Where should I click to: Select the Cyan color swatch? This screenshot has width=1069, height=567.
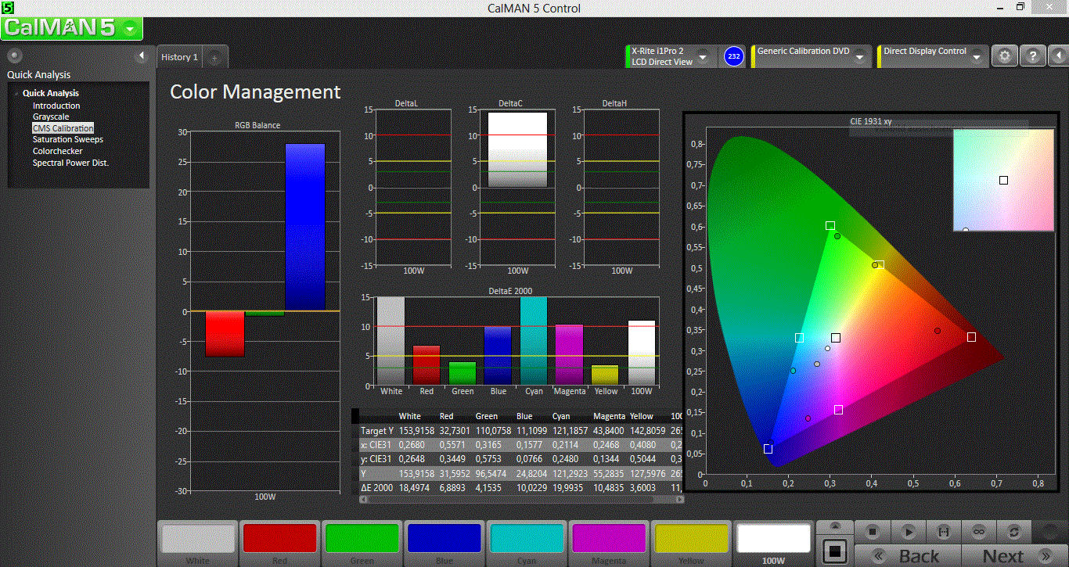tap(527, 540)
